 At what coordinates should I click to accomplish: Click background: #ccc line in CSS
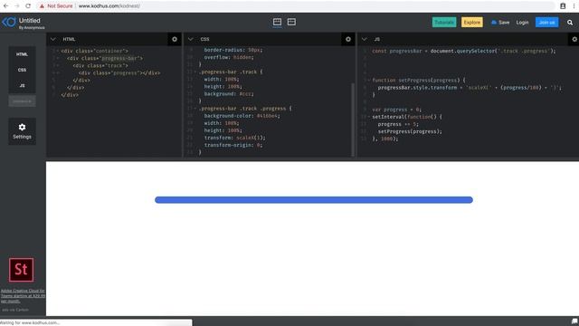tap(229, 94)
